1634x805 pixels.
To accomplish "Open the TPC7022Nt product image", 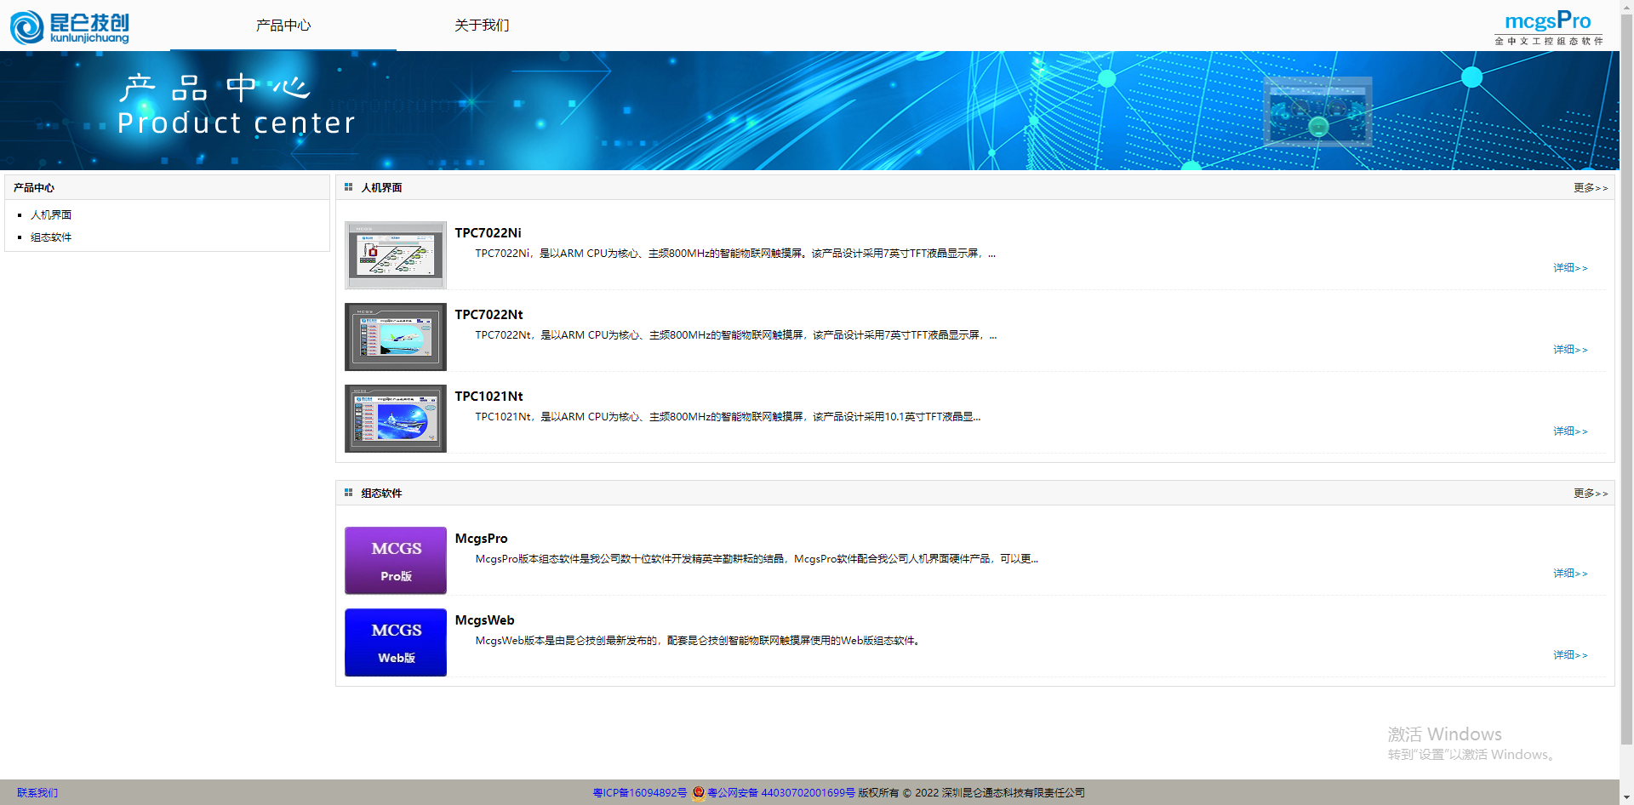I will [395, 337].
